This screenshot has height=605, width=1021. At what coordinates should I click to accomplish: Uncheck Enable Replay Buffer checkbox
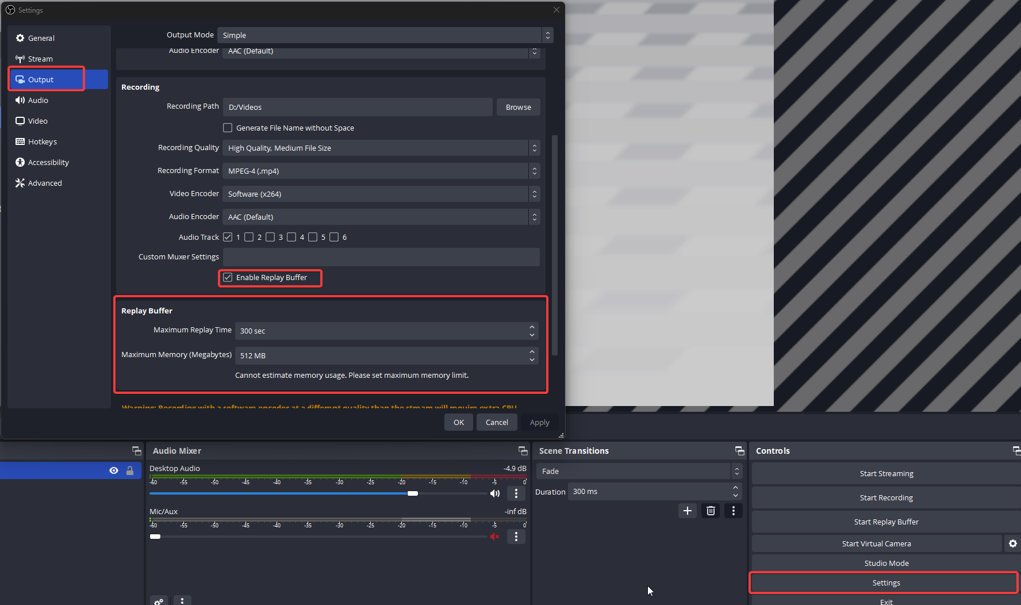click(x=228, y=278)
